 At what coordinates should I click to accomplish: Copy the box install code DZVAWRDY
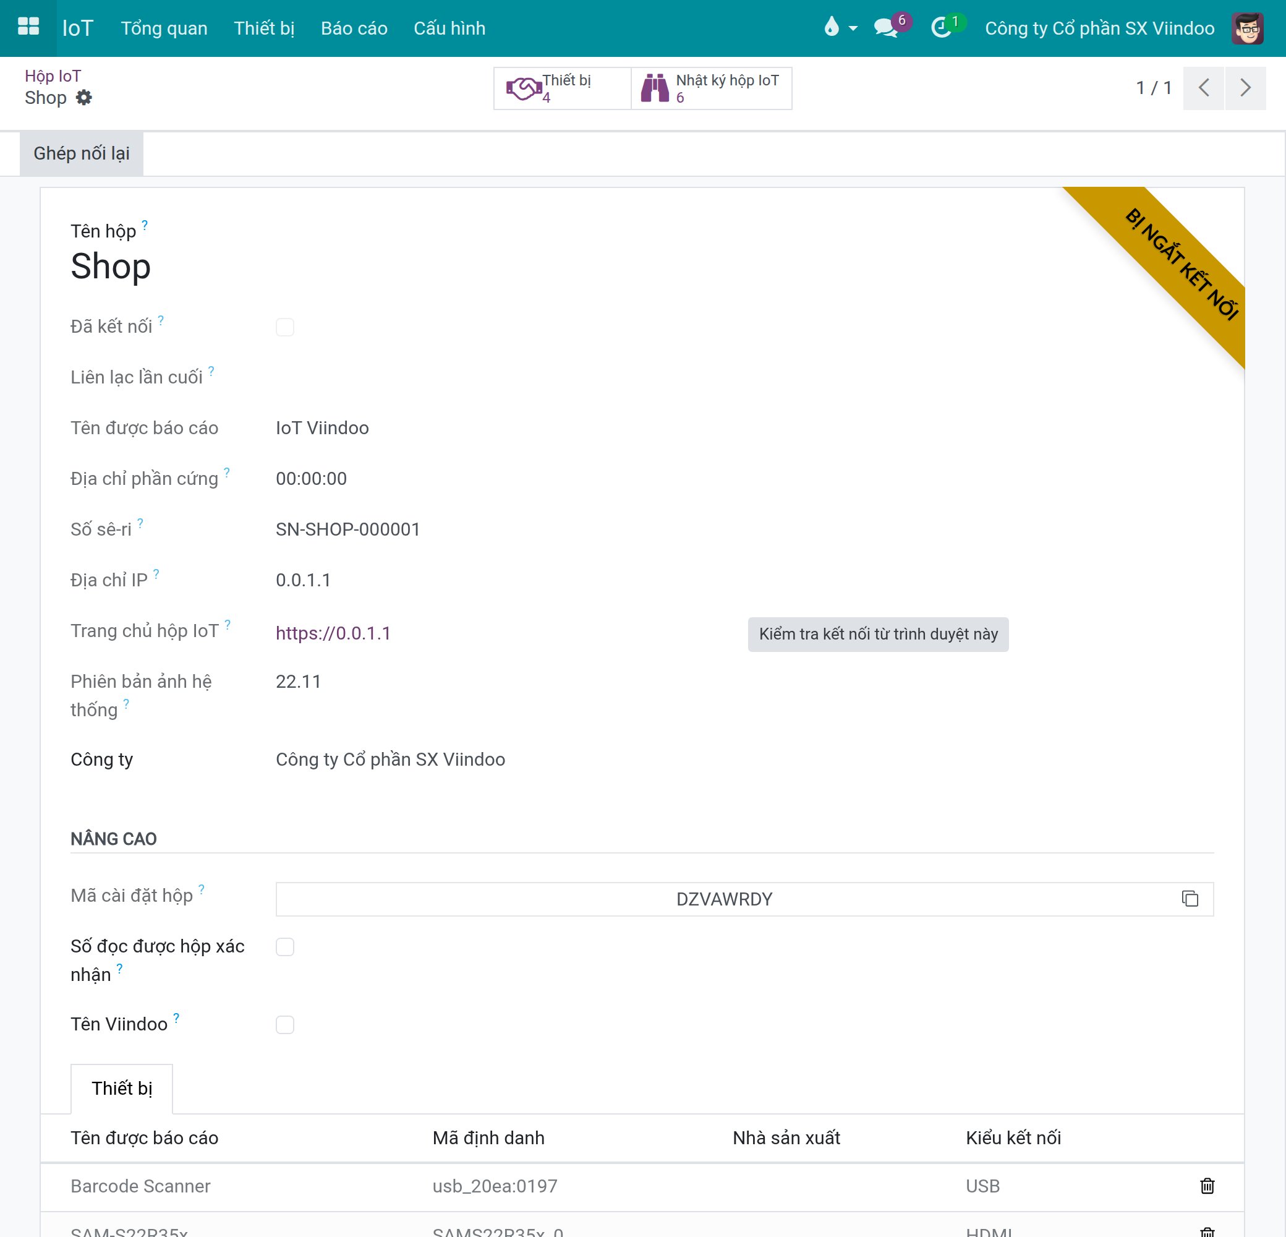pyautogui.click(x=1190, y=899)
